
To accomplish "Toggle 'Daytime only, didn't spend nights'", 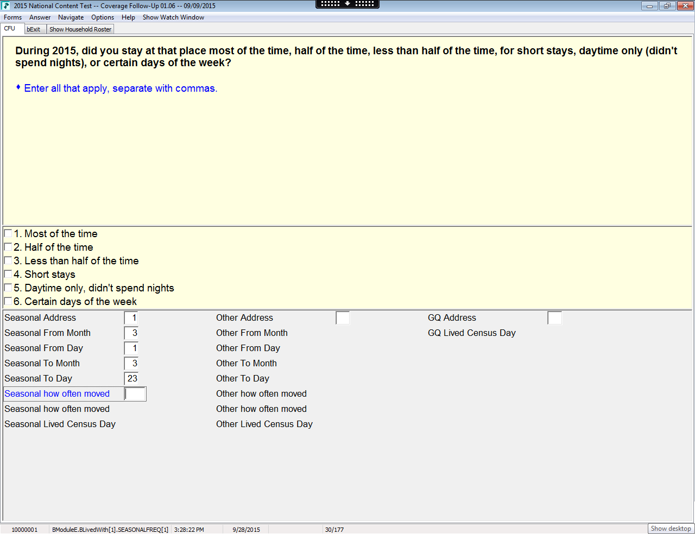I will click(8, 288).
